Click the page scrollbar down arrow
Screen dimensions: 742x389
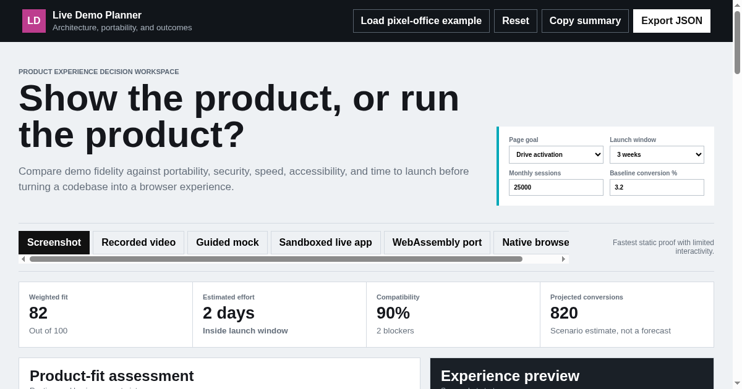[737, 384]
